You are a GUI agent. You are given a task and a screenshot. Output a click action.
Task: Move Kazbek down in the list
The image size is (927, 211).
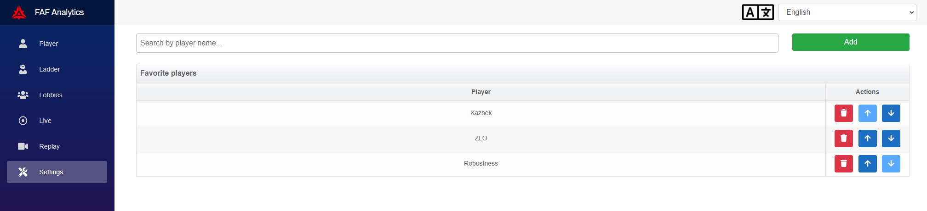pyautogui.click(x=891, y=113)
